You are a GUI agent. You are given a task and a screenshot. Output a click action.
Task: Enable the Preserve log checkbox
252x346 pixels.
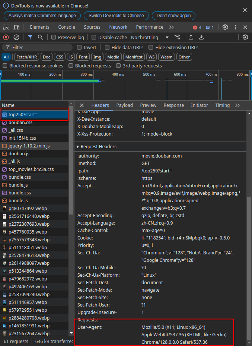coord(54,38)
